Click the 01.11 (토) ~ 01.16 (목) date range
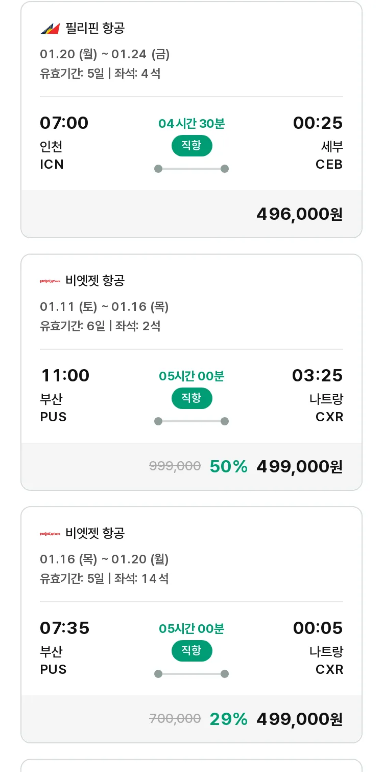Viewport: 383px width, 772px height. pos(104,307)
